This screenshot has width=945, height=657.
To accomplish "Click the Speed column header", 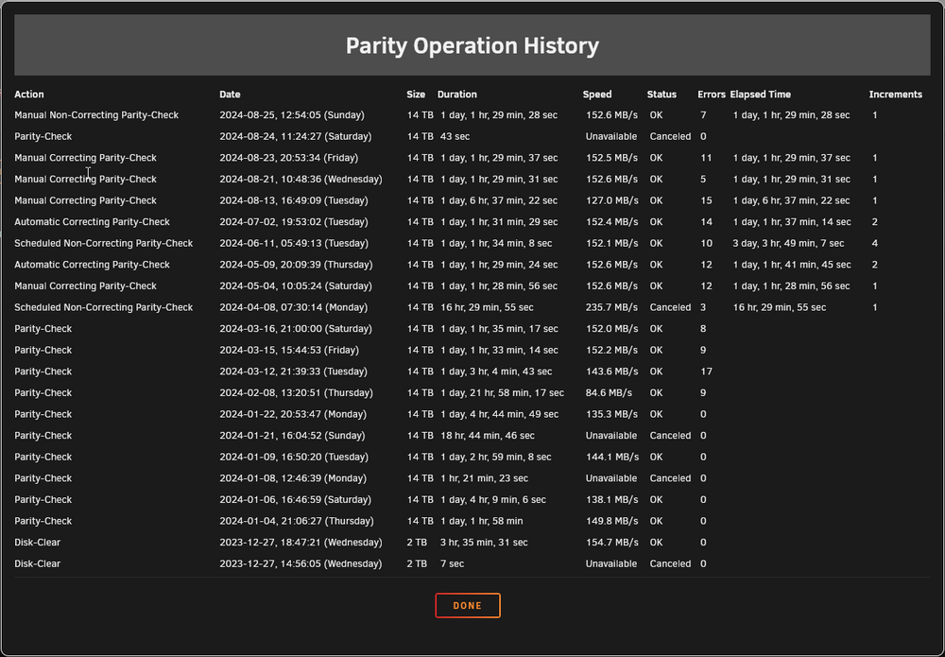I will point(597,94).
